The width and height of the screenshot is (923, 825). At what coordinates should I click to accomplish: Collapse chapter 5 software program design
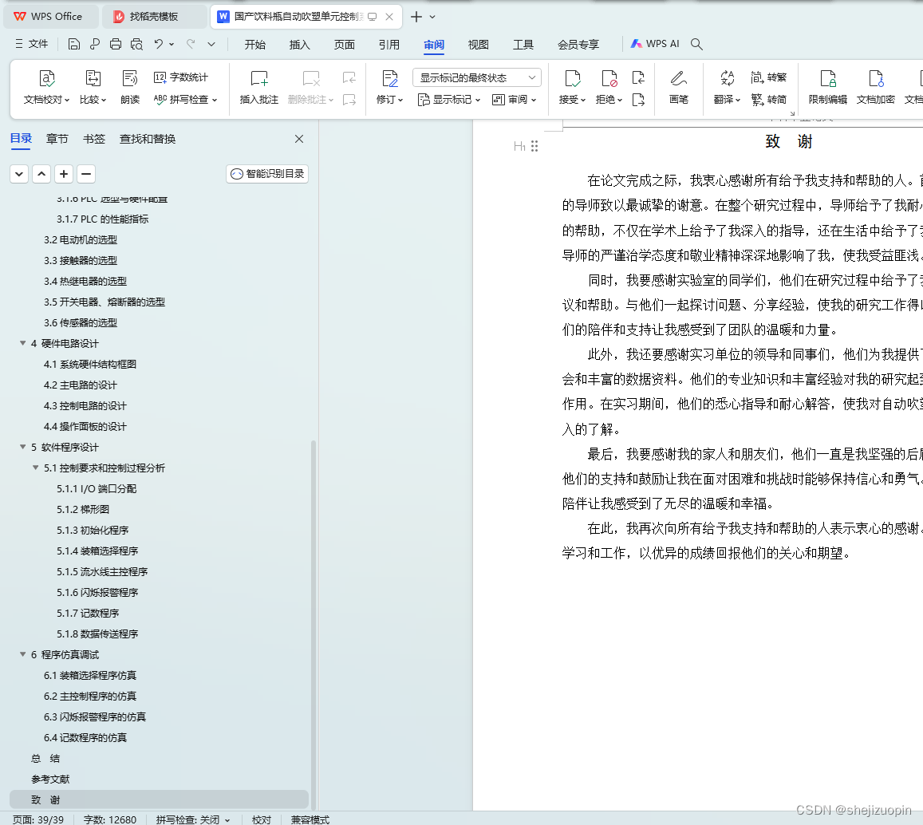pyautogui.click(x=23, y=447)
